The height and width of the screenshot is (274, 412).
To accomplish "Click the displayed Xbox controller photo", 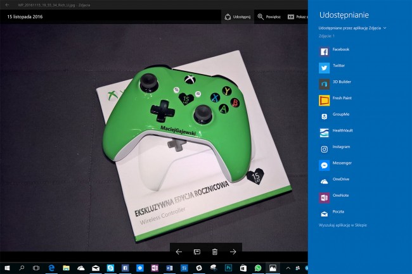I will click(154, 138).
